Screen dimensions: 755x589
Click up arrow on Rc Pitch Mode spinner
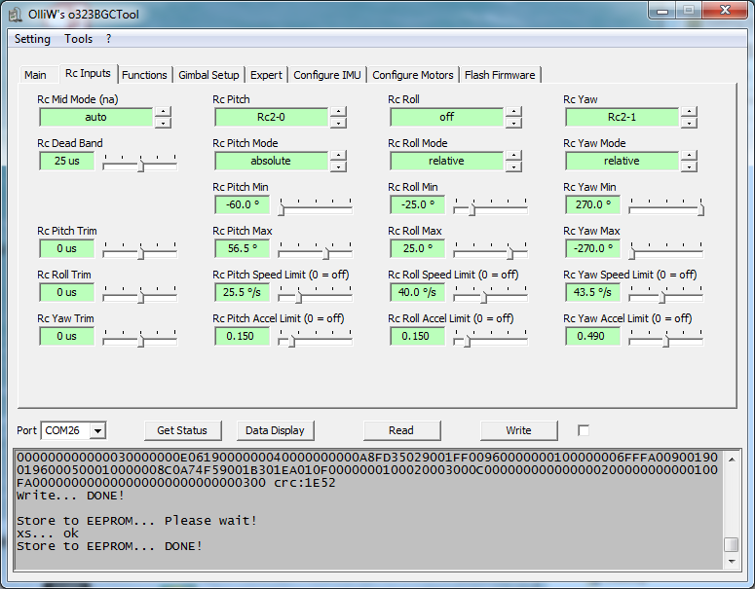(338, 156)
